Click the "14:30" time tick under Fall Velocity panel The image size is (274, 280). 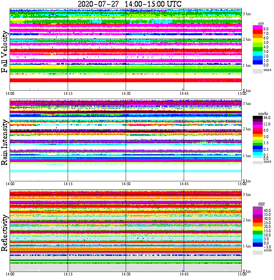tap(126, 94)
